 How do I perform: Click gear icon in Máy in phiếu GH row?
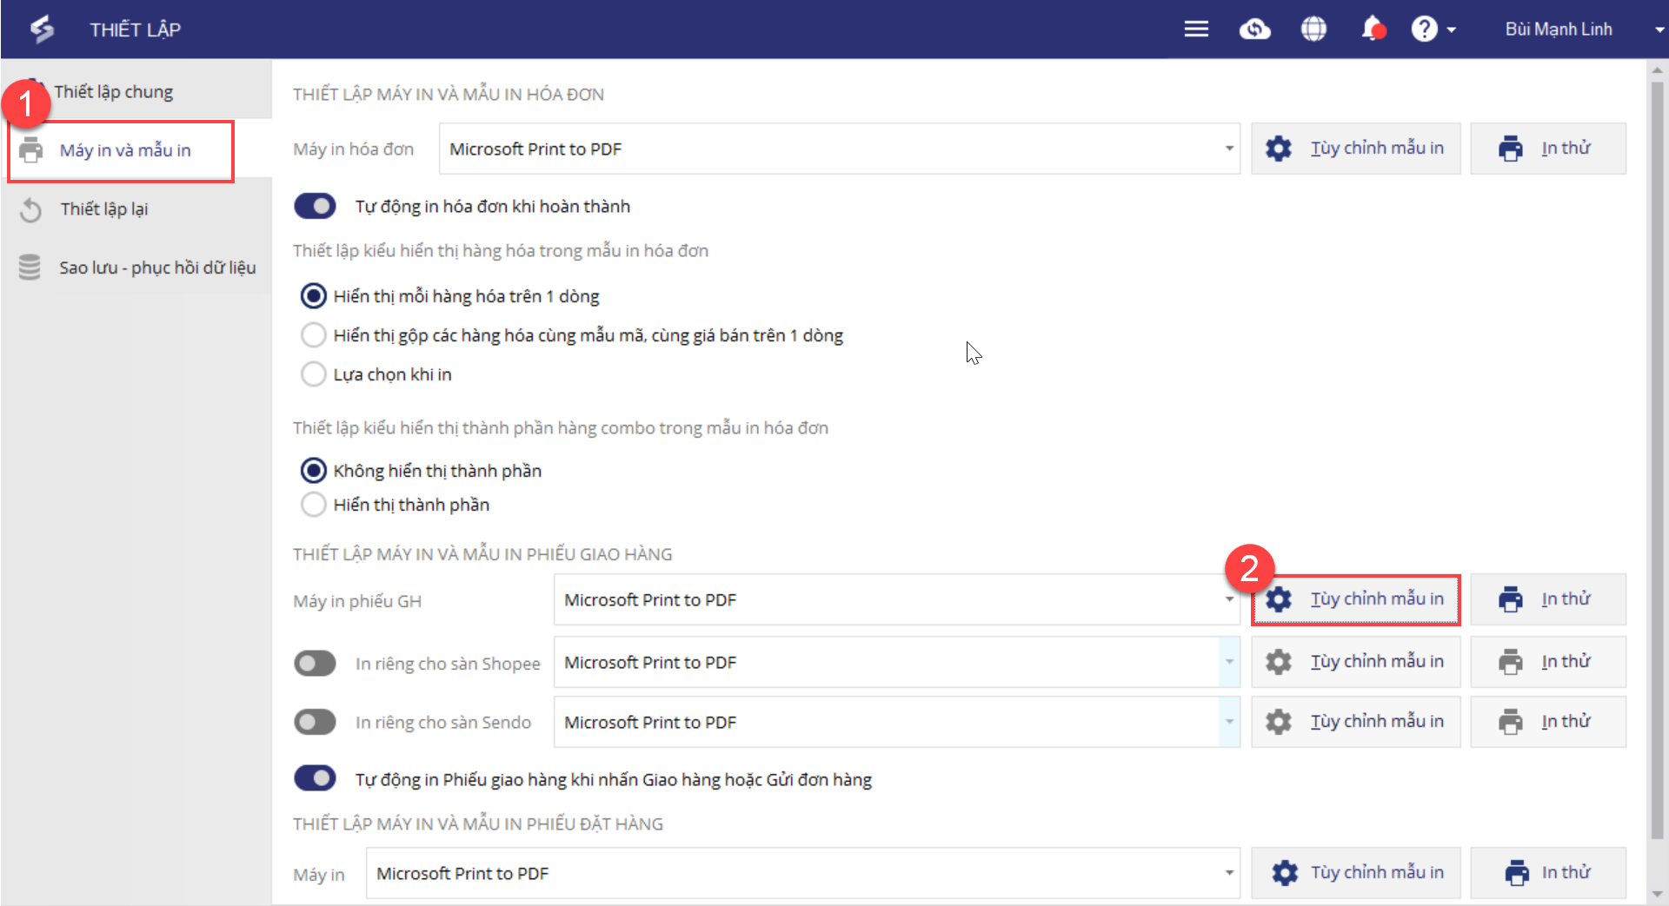pos(1279,599)
